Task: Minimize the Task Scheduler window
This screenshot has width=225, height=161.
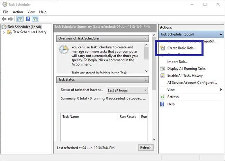Action: coord(192,4)
